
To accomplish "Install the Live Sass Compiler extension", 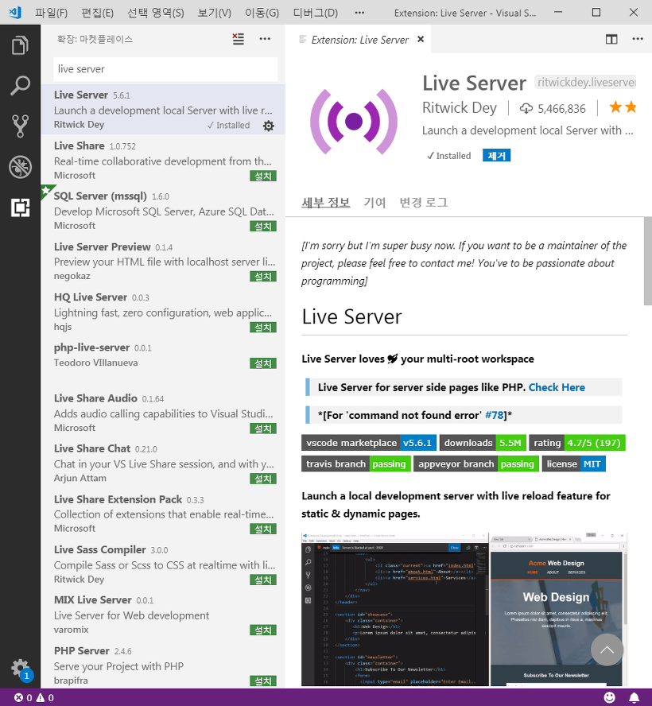I will 263,580.
